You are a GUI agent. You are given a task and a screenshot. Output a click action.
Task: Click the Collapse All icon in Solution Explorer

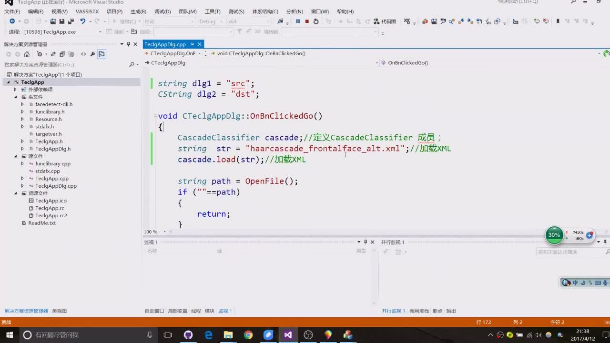tap(62, 54)
